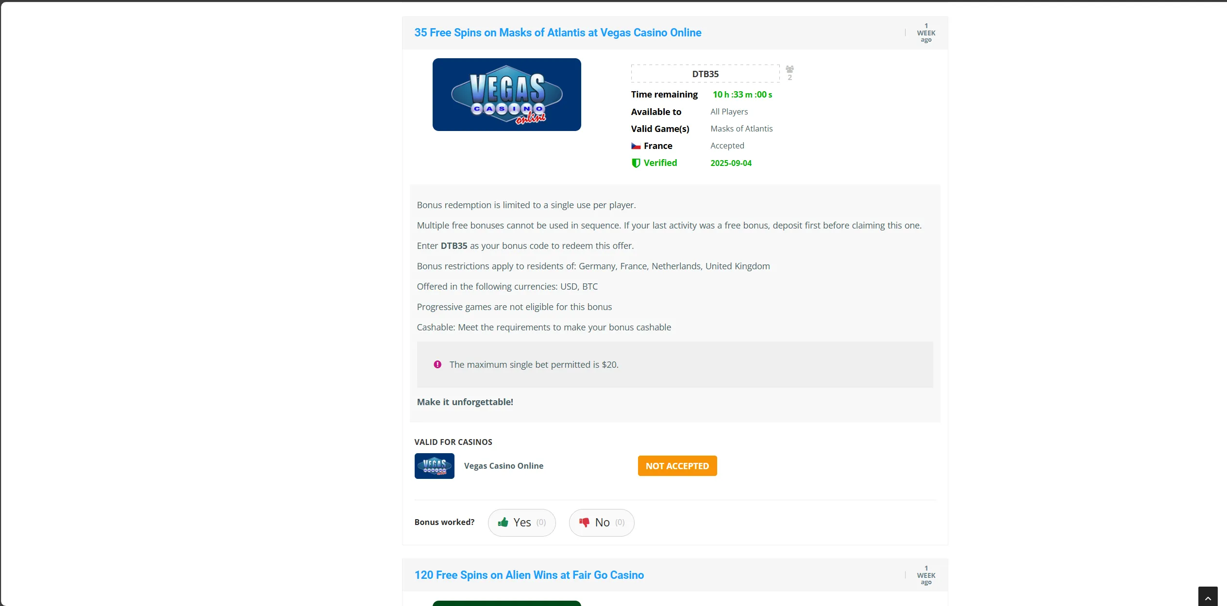The width and height of the screenshot is (1227, 606).
Task: Click the green thumbs-up icon
Action: click(x=503, y=522)
